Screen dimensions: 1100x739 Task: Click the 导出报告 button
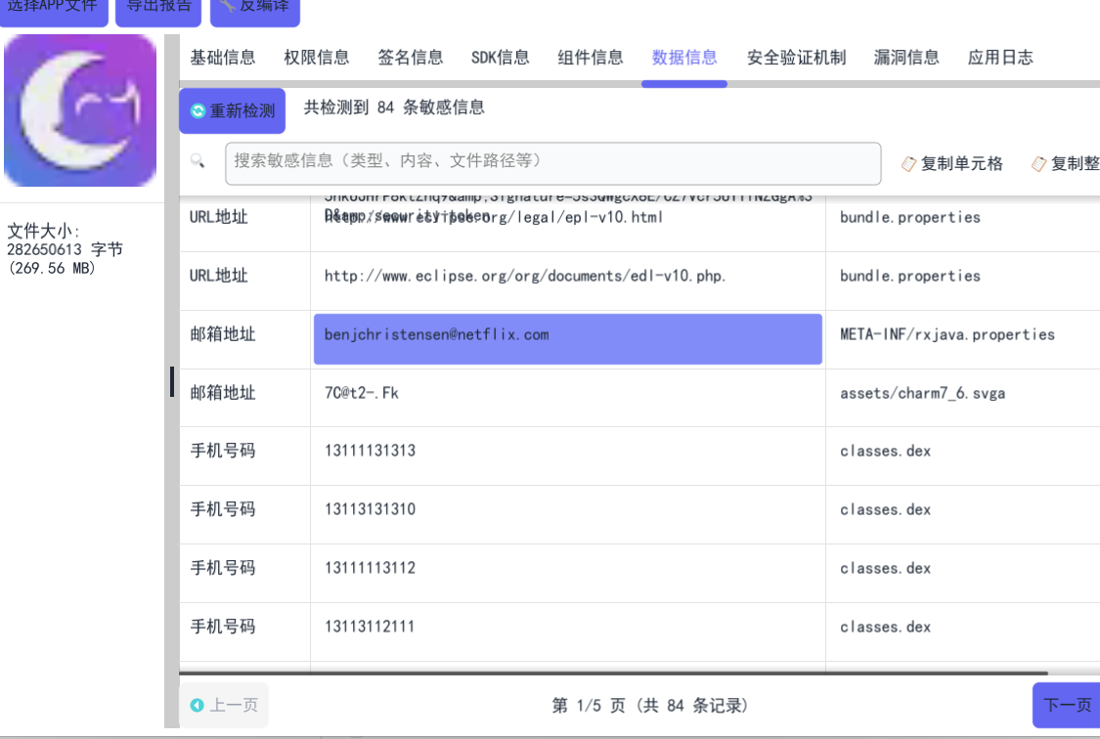pyautogui.click(x=156, y=7)
